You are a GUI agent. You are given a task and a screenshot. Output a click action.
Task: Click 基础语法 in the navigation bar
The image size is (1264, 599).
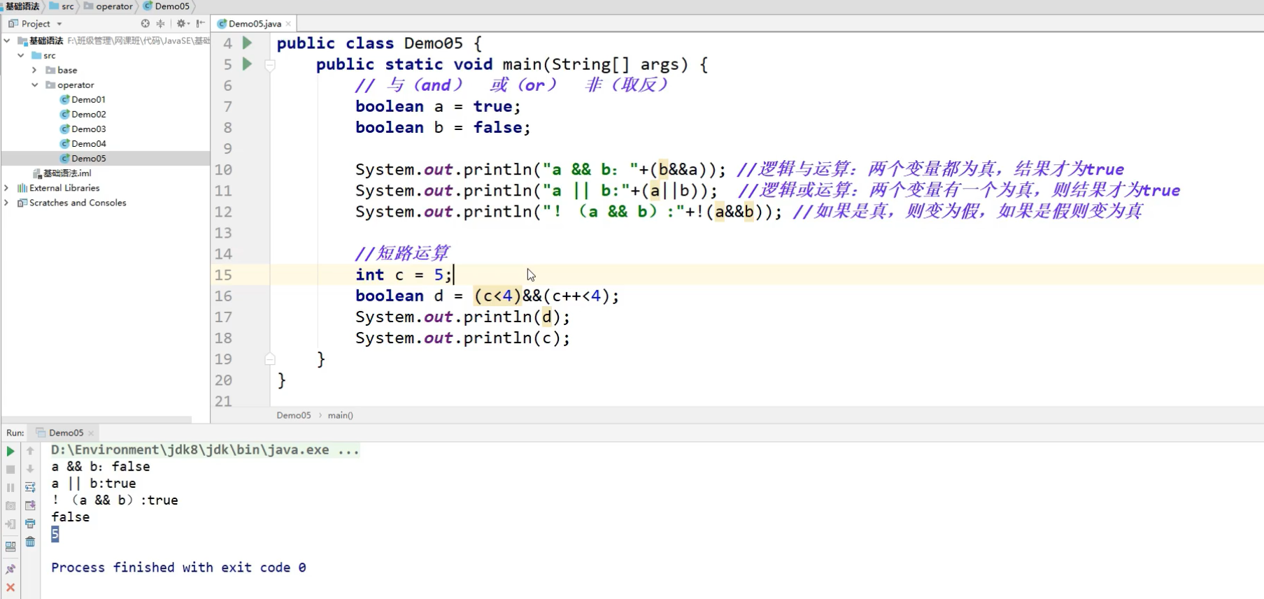click(x=21, y=6)
